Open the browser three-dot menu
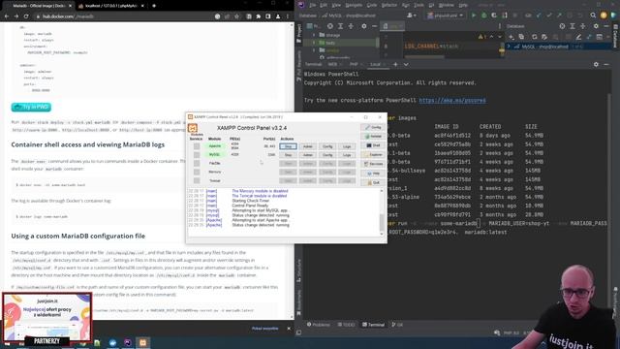Image resolution: width=620 pixels, height=349 pixels. [x=288, y=16]
